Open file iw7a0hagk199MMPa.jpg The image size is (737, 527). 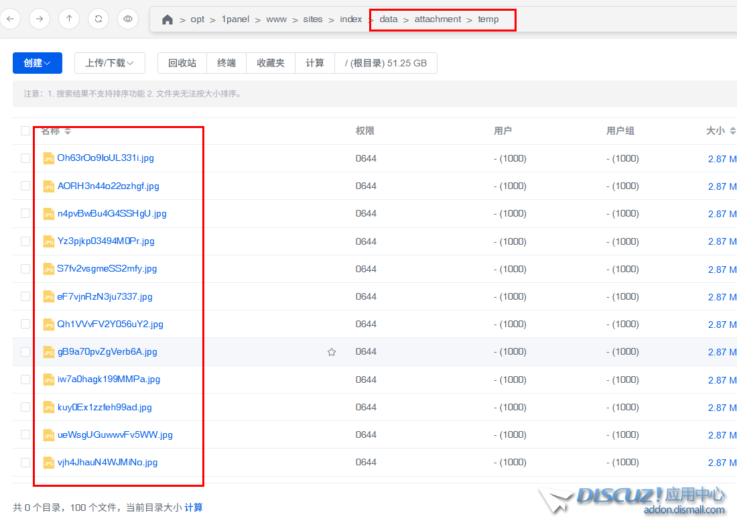tap(109, 379)
